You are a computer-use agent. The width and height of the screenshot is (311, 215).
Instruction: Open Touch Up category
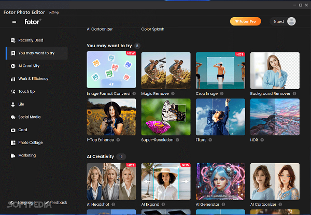pos(37,92)
